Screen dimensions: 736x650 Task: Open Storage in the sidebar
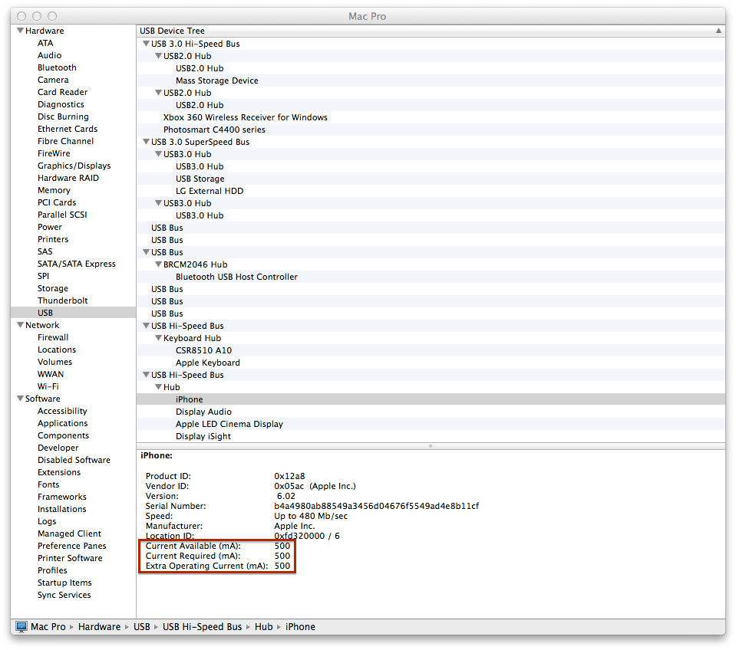[x=53, y=288]
